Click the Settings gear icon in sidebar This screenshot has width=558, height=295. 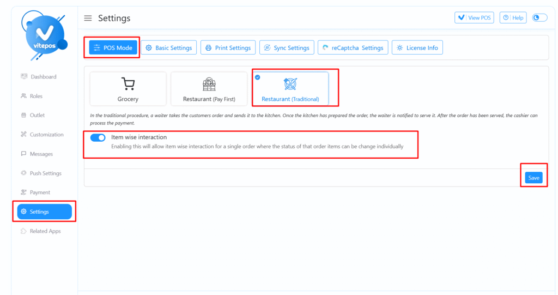[x=23, y=211]
